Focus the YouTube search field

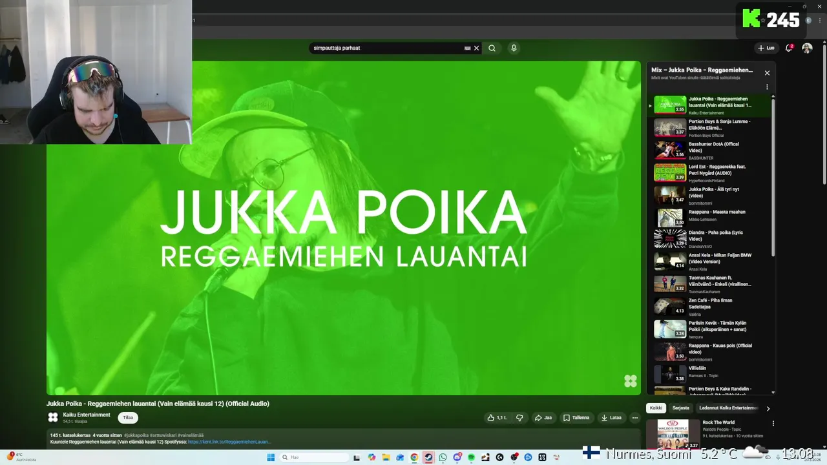pos(388,48)
